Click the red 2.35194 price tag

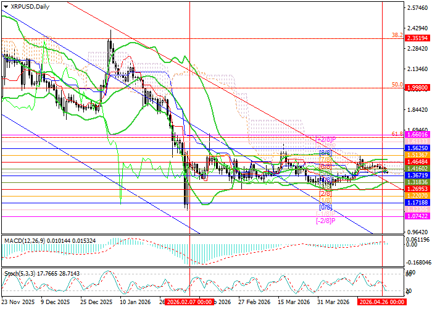click(417, 38)
